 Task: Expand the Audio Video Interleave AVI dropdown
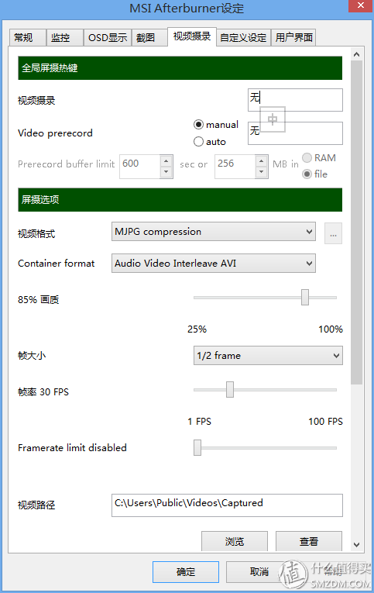point(214,264)
